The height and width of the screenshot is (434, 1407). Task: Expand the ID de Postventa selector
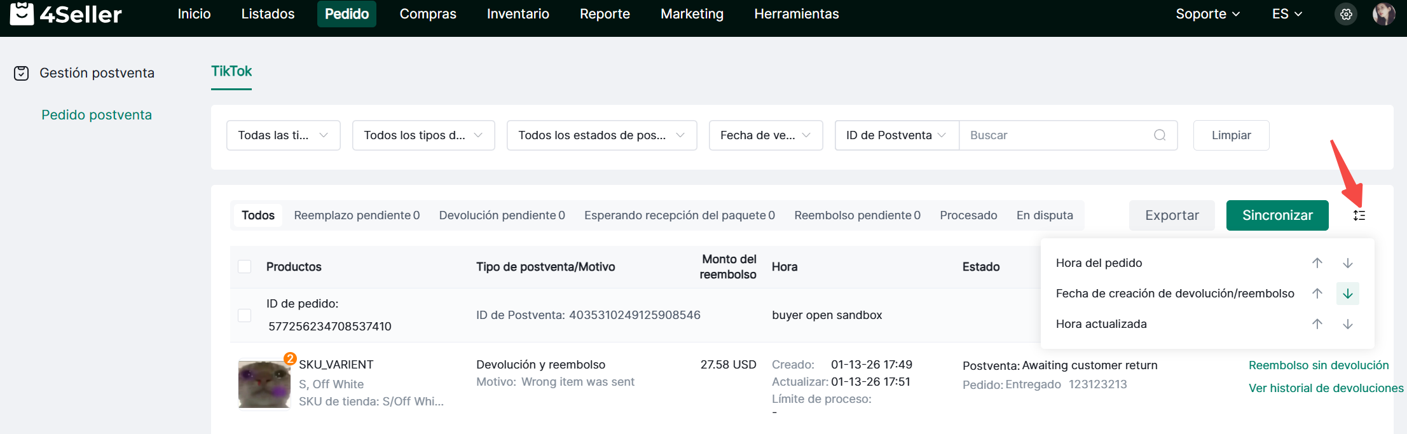tap(896, 135)
